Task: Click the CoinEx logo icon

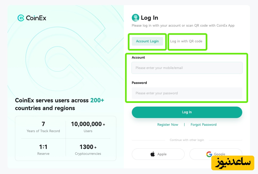Action: (21, 18)
